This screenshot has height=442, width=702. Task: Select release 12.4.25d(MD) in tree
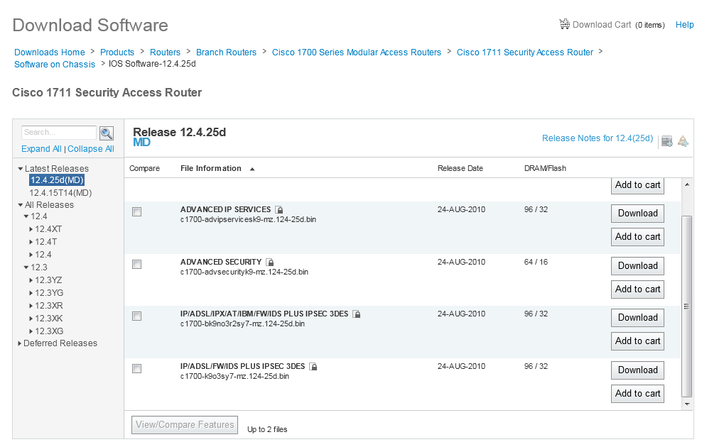(57, 180)
